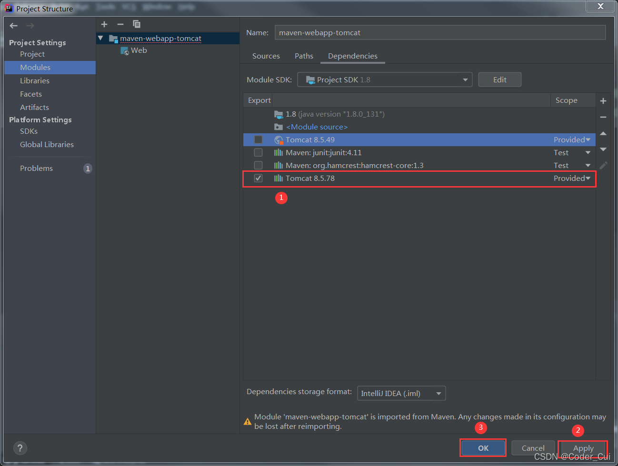Open Global Libraries in sidebar

click(x=47, y=145)
